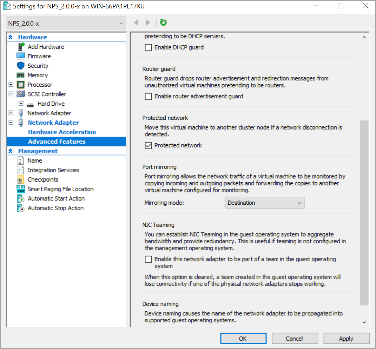Open the Firmware settings icon
The height and width of the screenshot is (349, 376).
pos(21,56)
